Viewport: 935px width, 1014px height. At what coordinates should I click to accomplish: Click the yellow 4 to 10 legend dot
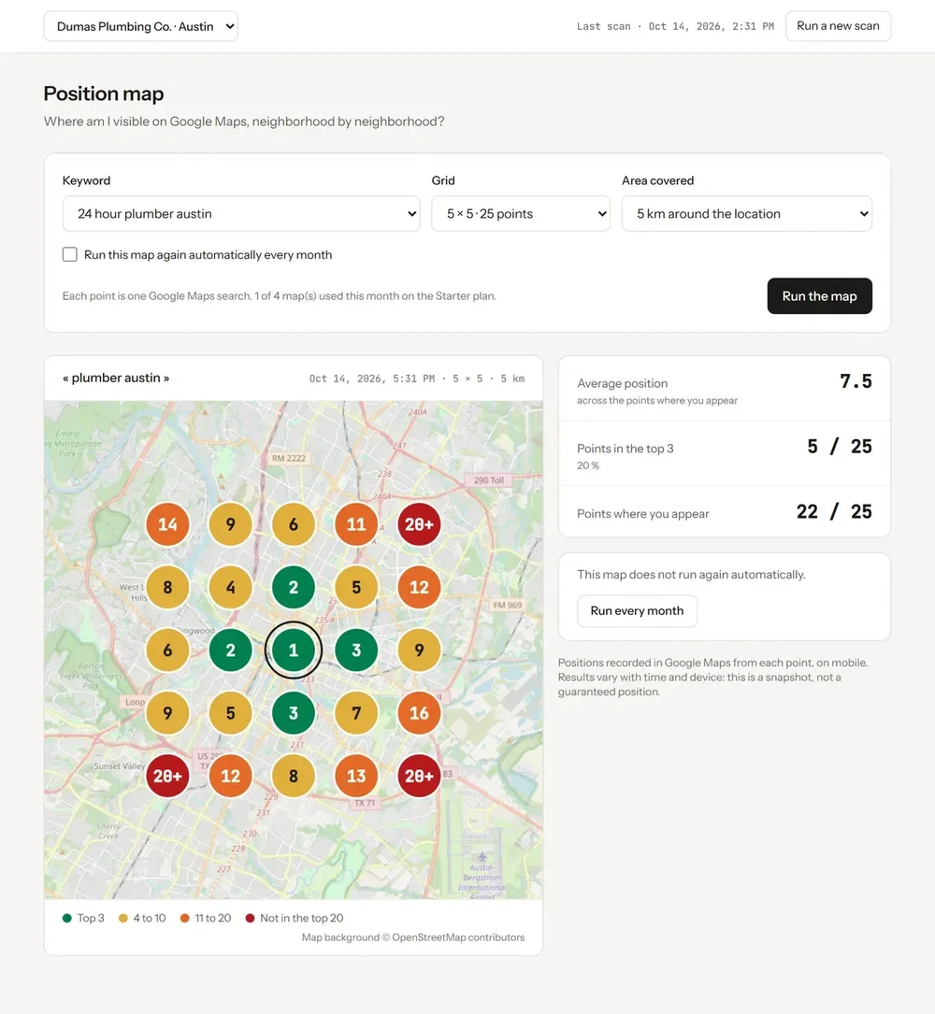pyautogui.click(x=122, y=919)
